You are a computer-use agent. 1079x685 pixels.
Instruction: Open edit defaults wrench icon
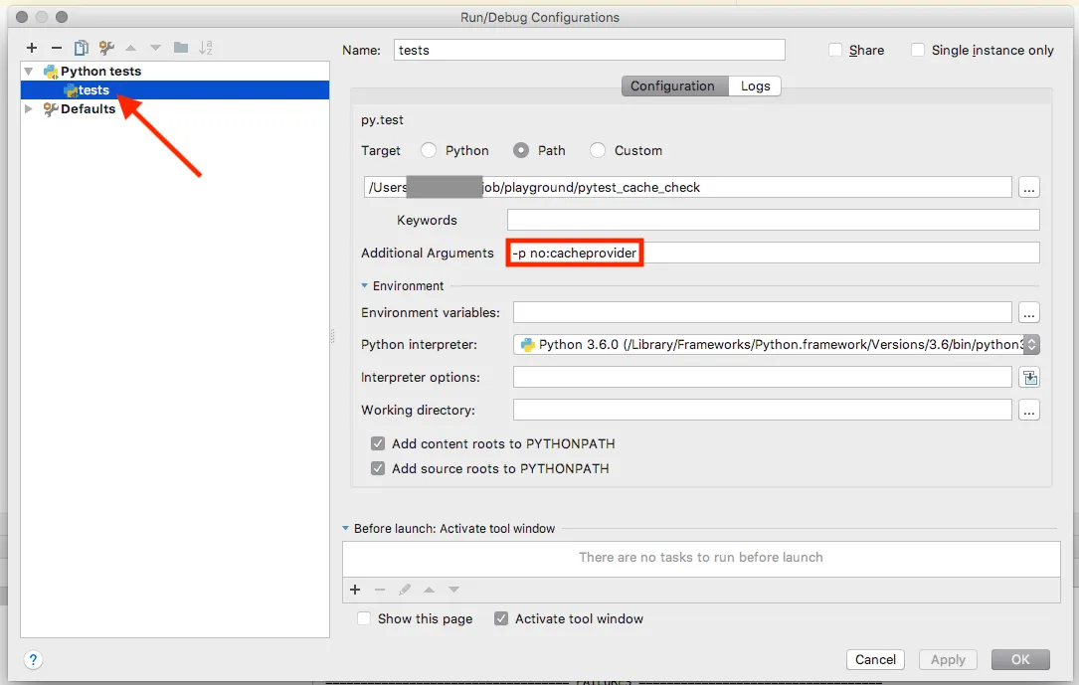(106, 48)
